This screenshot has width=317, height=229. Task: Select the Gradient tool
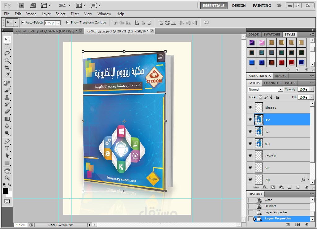point(7,119)
